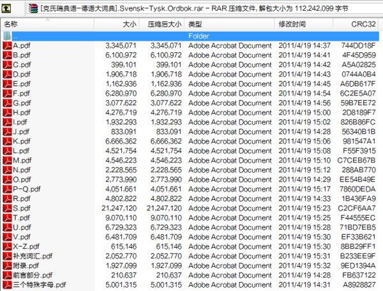Image resolution: width=383 pixels, height=291 pixels.
Task: Sort by the CRC32 column header
Action: tap(356, 24)
